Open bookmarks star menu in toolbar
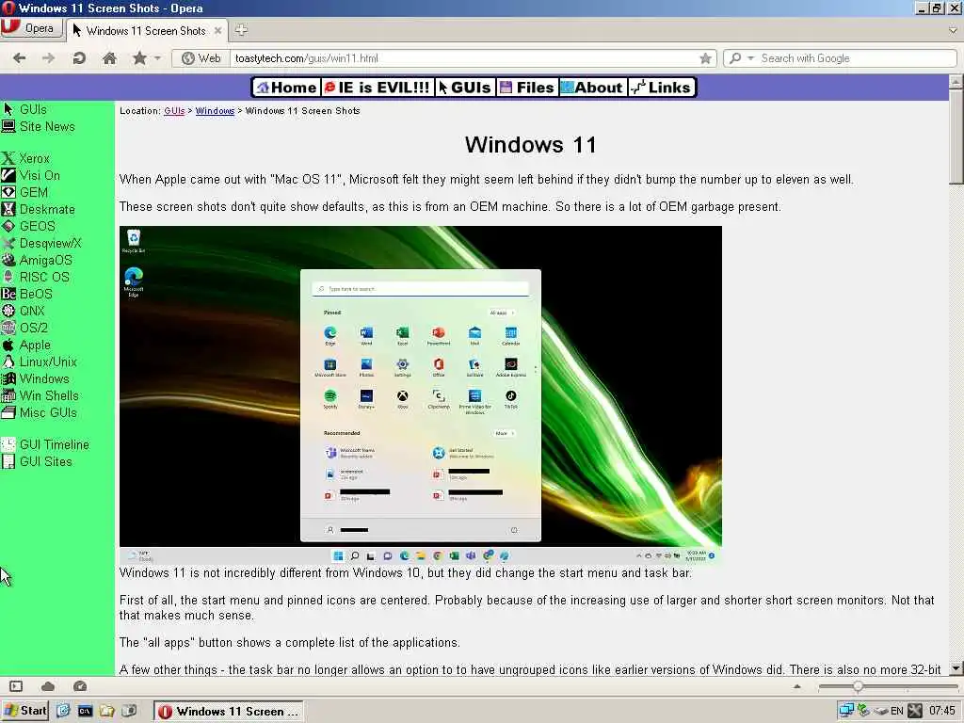 pos(139,58)
